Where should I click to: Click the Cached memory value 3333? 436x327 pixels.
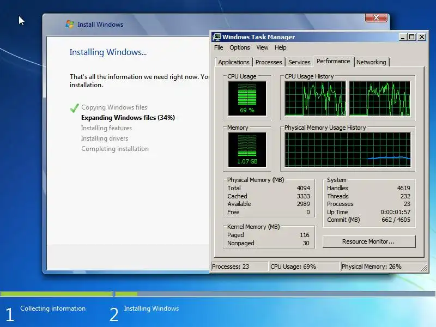[304, 196]
